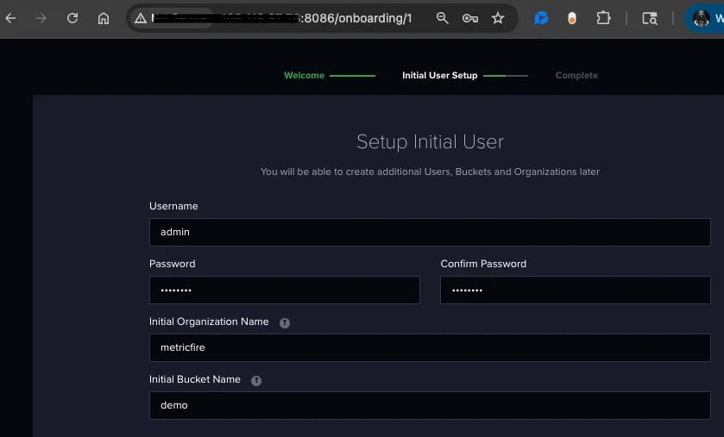This screenshot has height=437, width=724.
Task: Click the bucket name field with demo
Action: [430, 406]
